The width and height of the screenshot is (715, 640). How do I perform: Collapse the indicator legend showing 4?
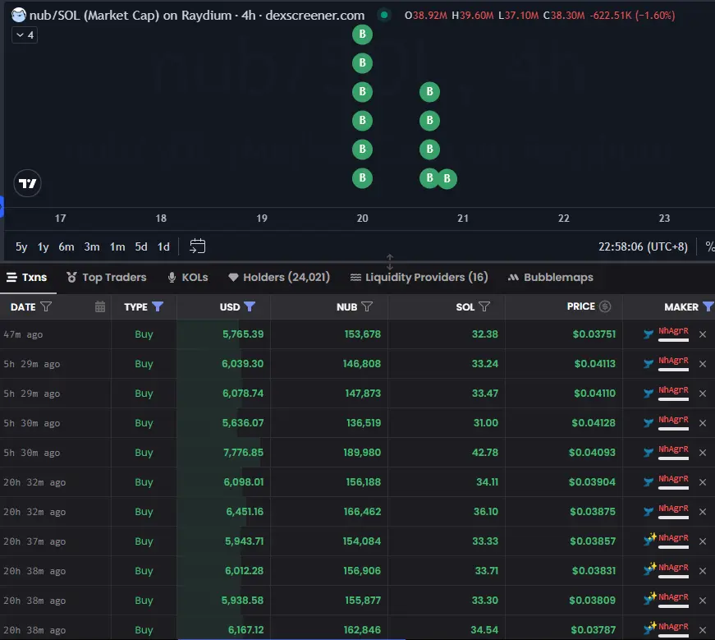click(x=25, y=35)
